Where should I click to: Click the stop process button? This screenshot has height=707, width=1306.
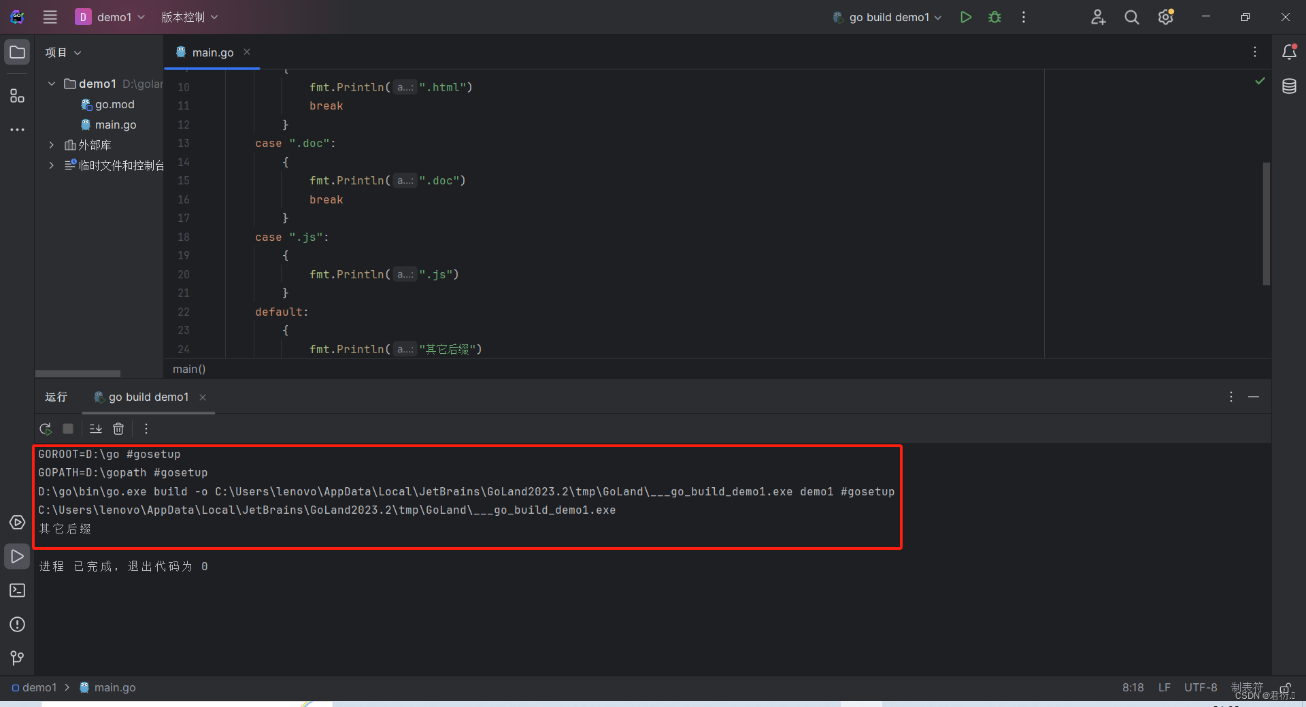68,429
